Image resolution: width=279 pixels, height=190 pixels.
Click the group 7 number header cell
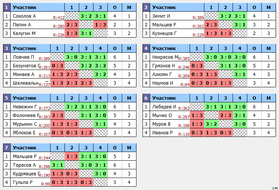(x=6, y=148)
